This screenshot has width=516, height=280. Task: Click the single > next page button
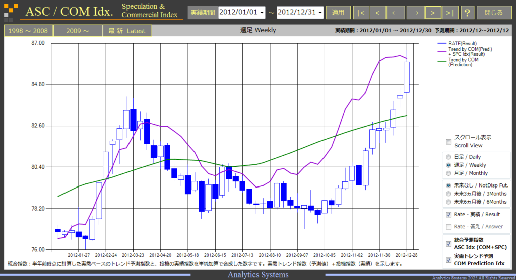point(433,13)
